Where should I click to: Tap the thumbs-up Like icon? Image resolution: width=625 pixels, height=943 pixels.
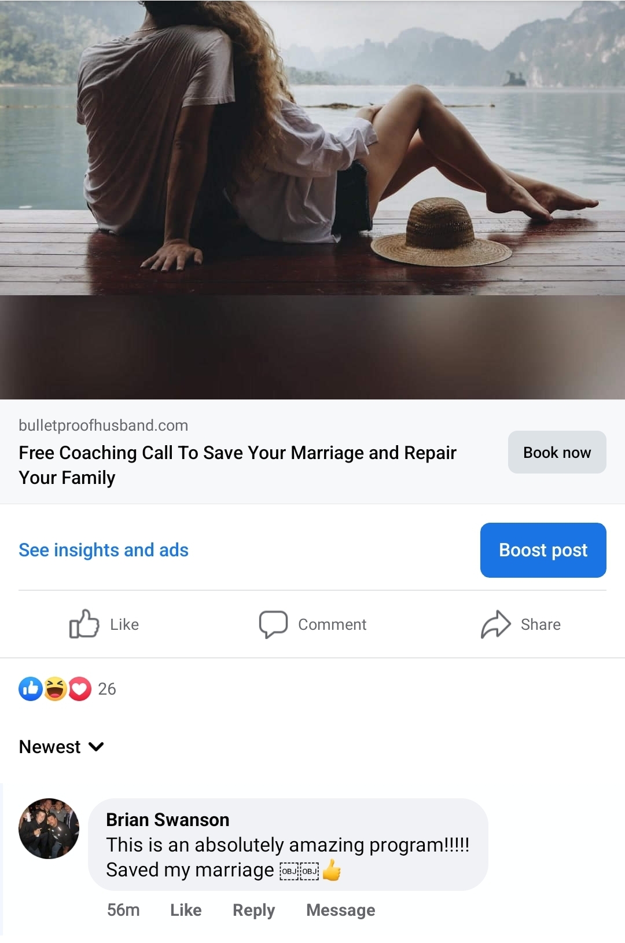pyautogui.click(x=84, y=624)
